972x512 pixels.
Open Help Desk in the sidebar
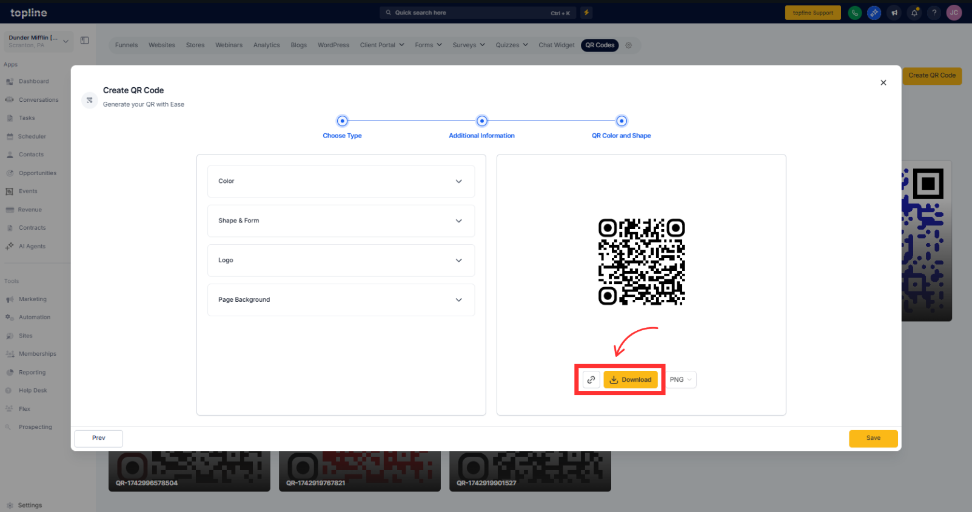tap(33, 391)
